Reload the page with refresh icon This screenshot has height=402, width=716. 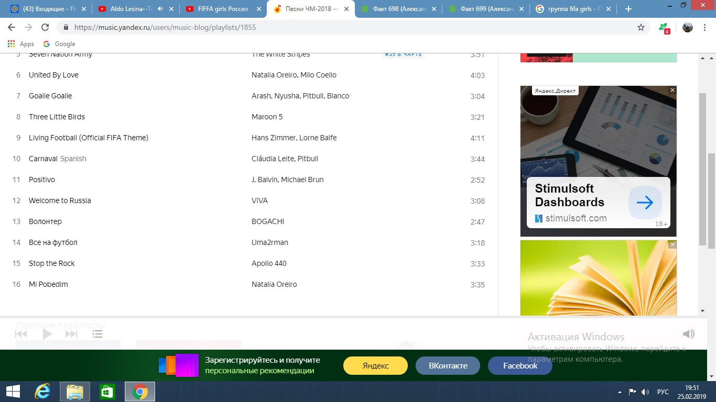45,27
